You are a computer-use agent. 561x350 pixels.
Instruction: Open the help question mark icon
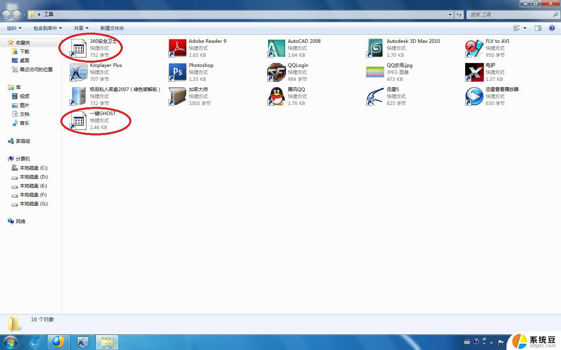(x=552, y=28)
